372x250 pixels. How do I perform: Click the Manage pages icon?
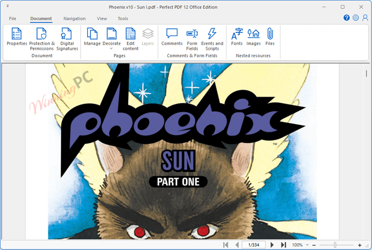coord(92,37)
